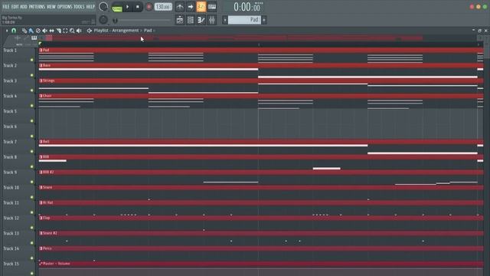Viewport: 490px width, 276px height.
Task: Open the Piano roll icon
Action: (201, 20)
